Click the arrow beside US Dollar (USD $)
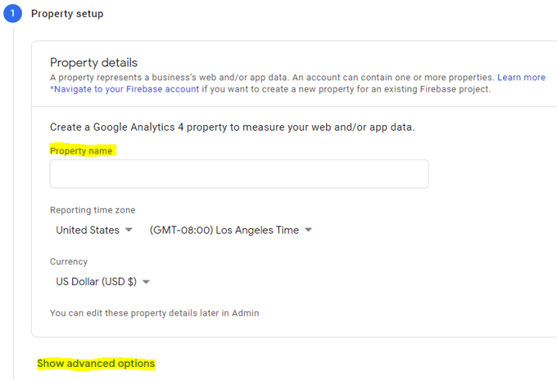 146,282
